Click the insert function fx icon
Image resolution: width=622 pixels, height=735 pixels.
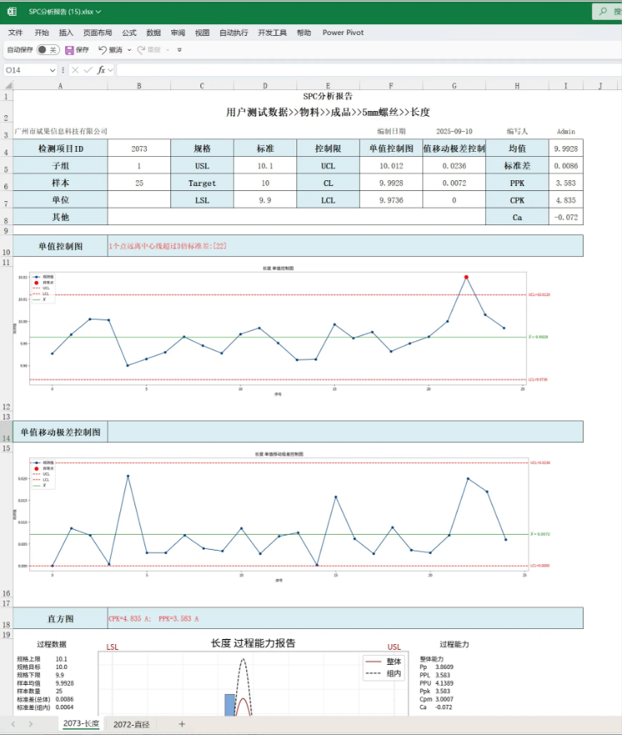tap(102, 70)
